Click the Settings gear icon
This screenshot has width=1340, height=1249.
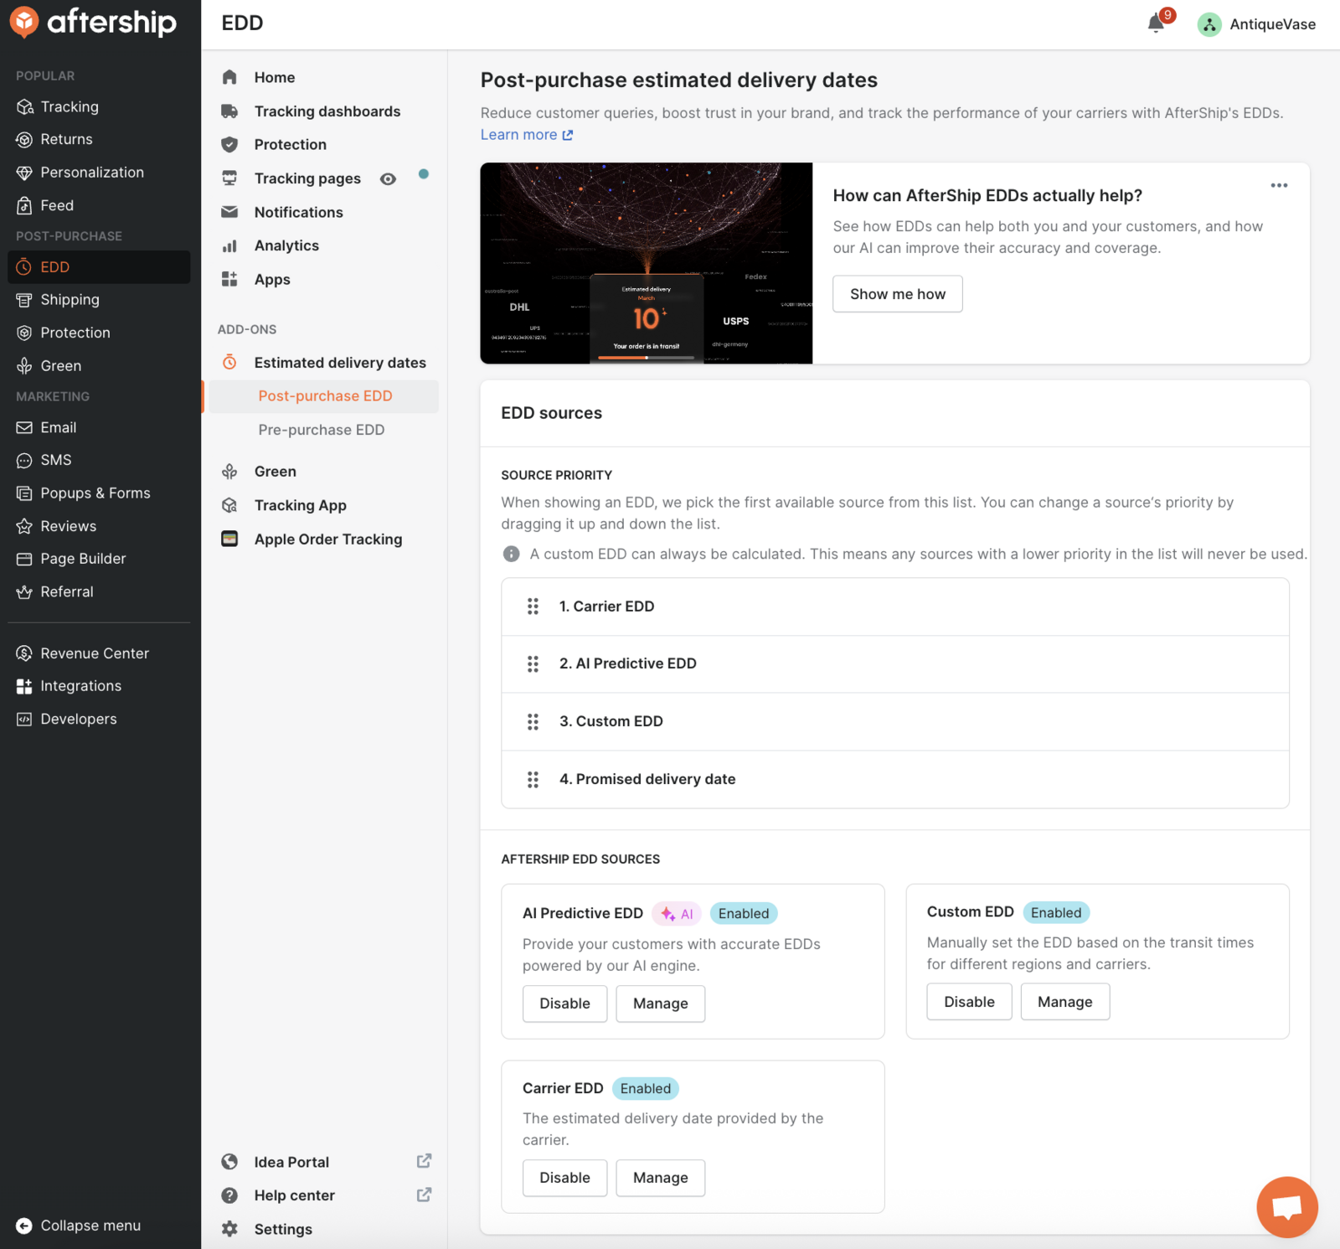coord(229,1229)
